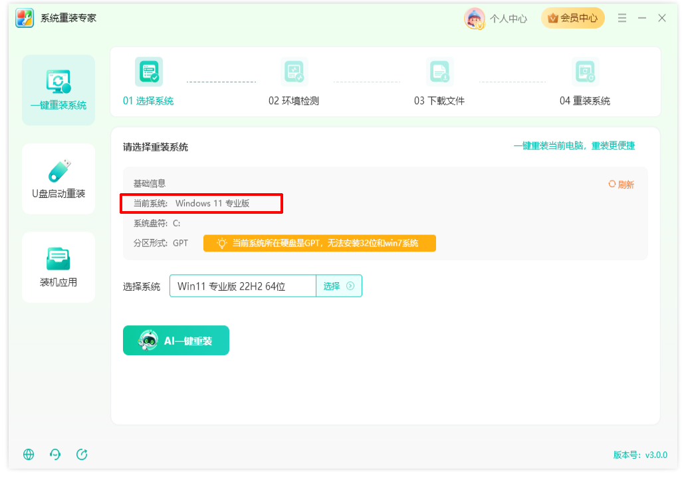The image size is (684, 478).
Task: Click the 系统盘符: C: line
Action: 157,224
